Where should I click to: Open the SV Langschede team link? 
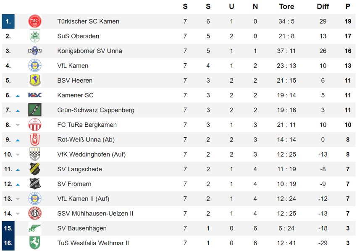(79, 169)
